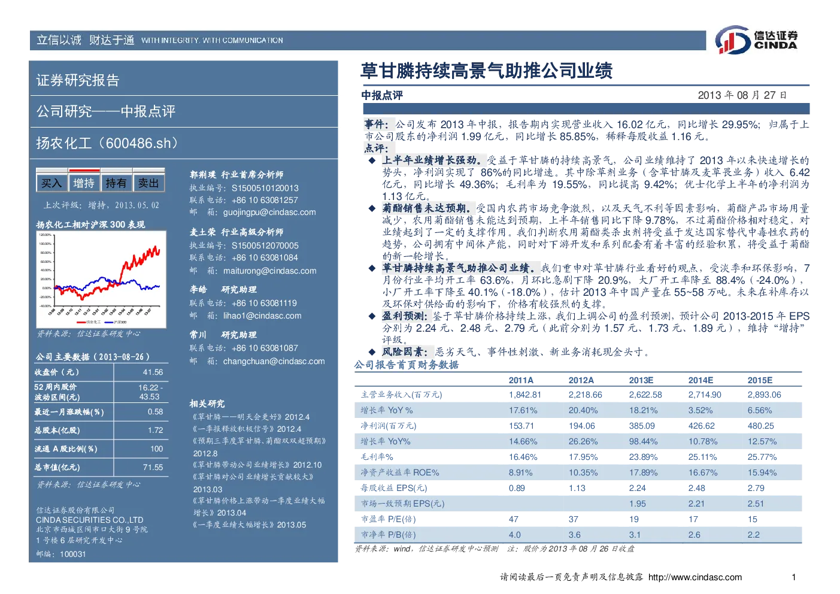Open the changchuan@cindasc.com email link

(274, 361)
